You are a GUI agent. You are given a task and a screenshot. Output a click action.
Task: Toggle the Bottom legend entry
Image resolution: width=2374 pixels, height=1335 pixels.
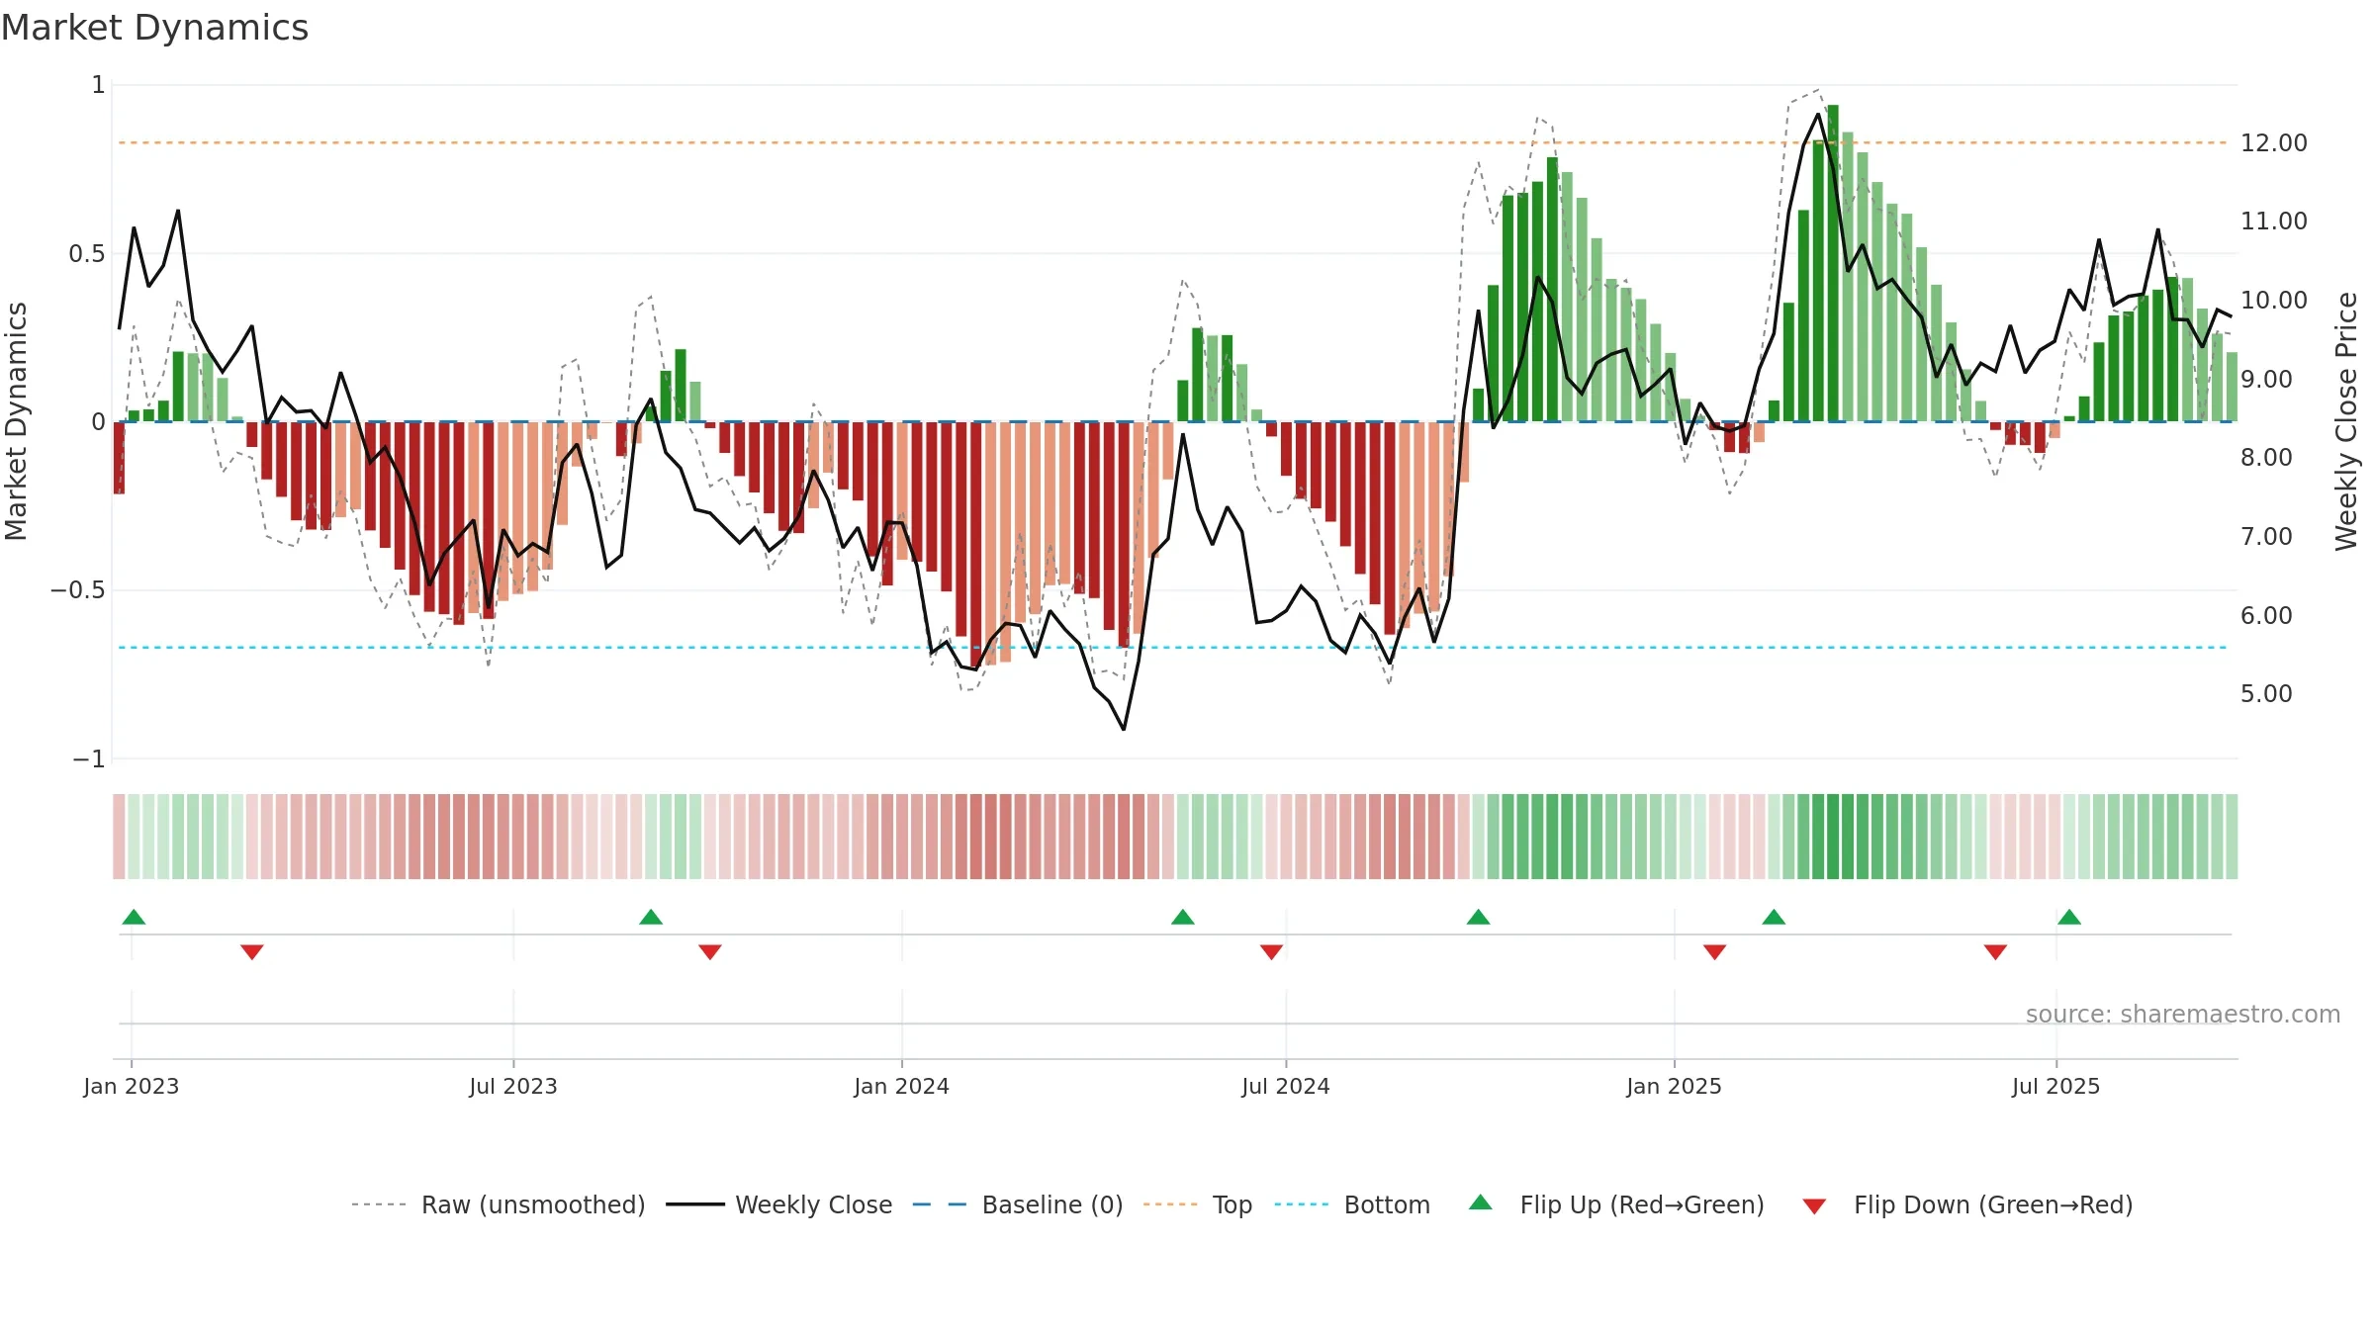pyautogui.click(x=1352, y=1204)
